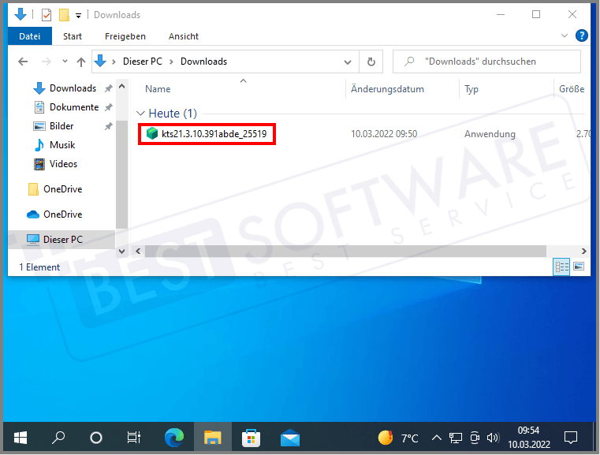The height and width of the screenshot is (455, 600).
Task: Open the 7°C weather widget
Action: [x=398, y=438]
